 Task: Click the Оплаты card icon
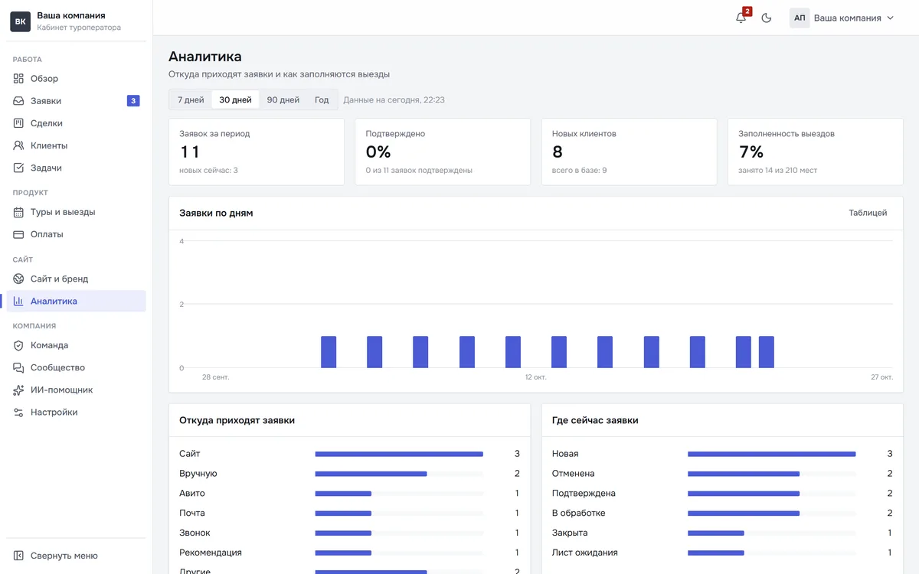[x=18, y=234]
